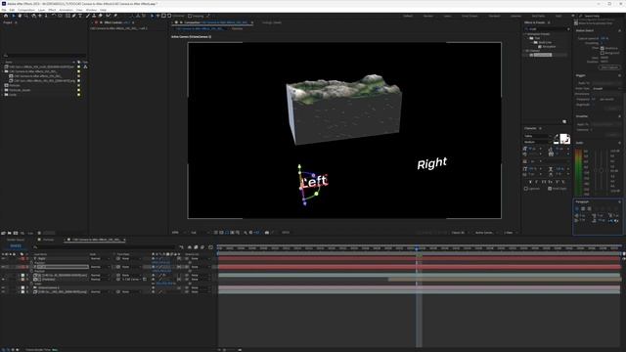Select the Eraser tool
The width and height of the screenshot is (626, 352).
coord(100,16)
